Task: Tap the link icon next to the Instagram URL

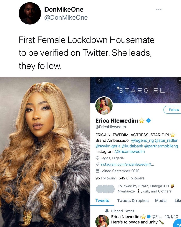Action: point(98,164)
